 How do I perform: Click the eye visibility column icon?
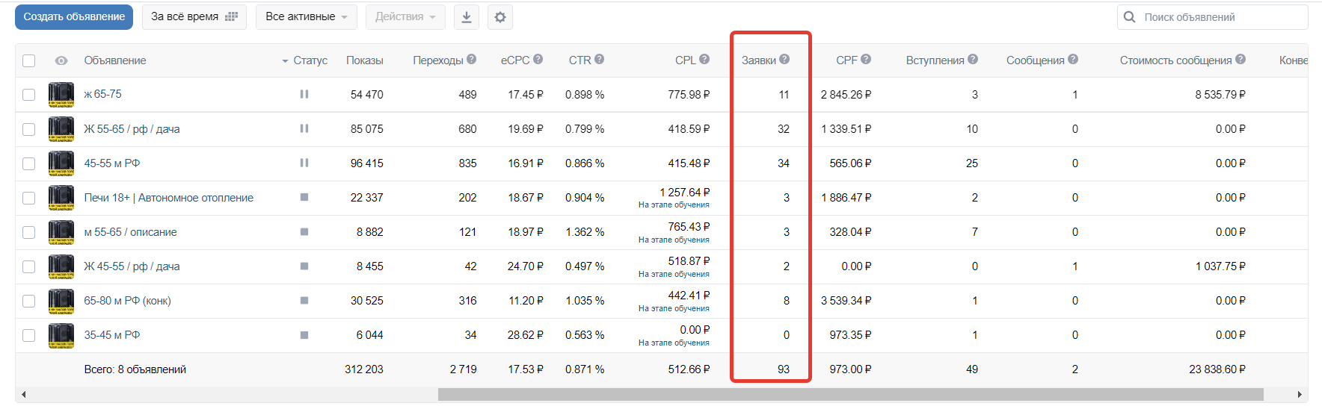(x=61, y=60)
